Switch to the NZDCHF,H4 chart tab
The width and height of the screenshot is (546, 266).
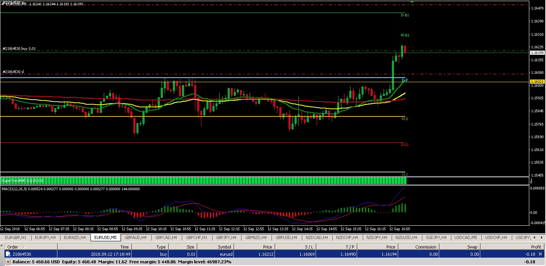[x=347, y=237]
